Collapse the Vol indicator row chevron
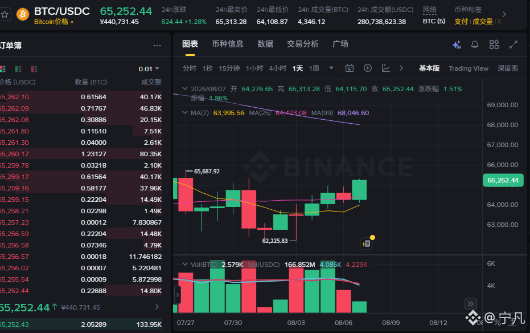The height and width of the screenshot is (333, 530). pyautogui.click(x=185, y=265)
